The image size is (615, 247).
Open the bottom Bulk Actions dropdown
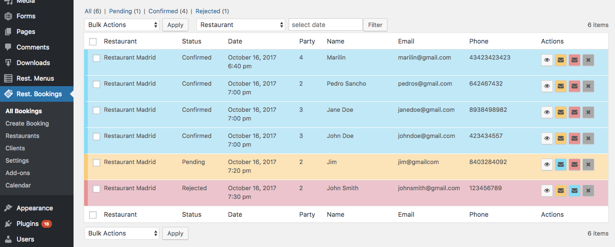point(122,233)
